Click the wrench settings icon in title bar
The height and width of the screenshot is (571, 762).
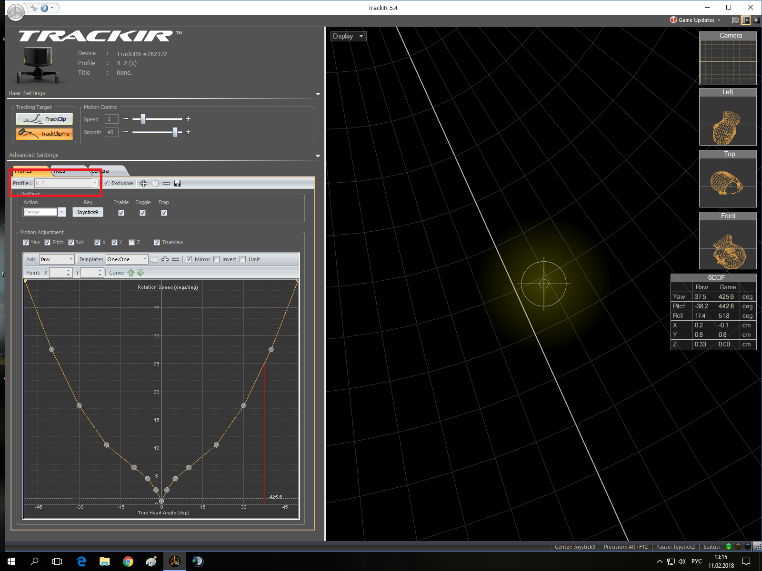[33, 8]
